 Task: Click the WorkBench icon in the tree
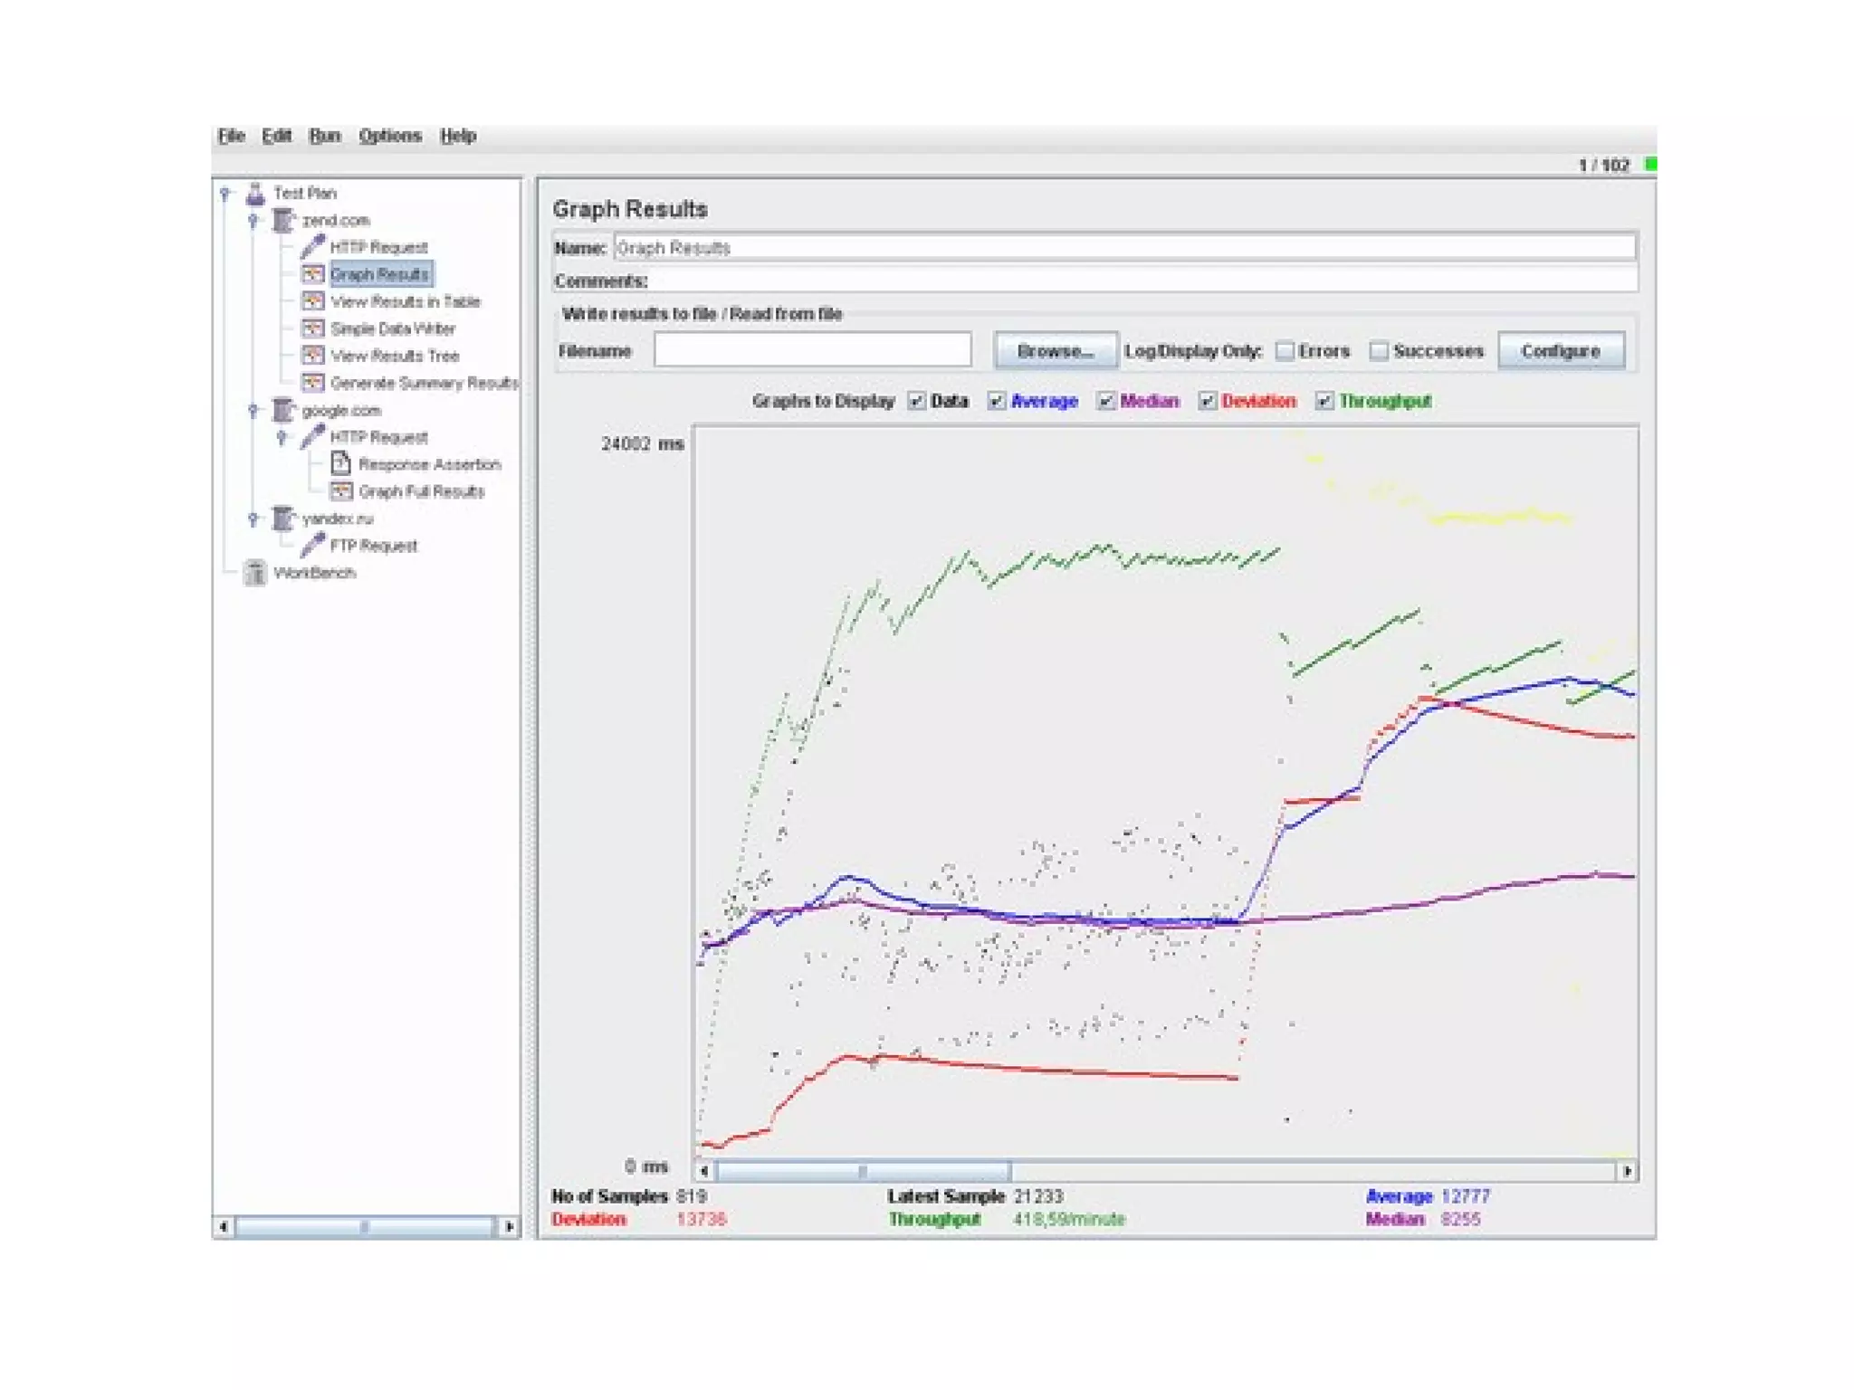pyautogui.click(x=255, y=572)
